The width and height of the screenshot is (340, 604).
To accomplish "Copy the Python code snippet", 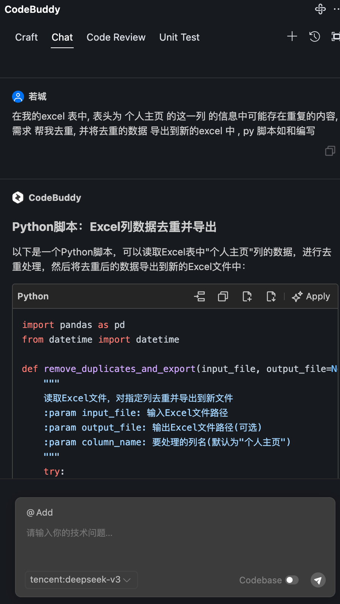I will [223, 296].
